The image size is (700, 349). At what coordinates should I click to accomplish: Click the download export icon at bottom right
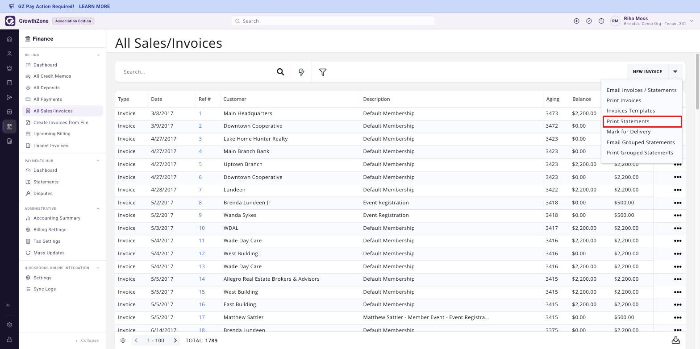click(676, 340)
